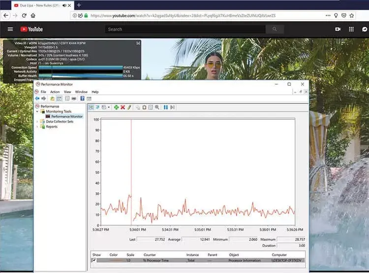Viewport: 369px width, 273px height.
Task: Open the View menu
Action: pos(67,92)
